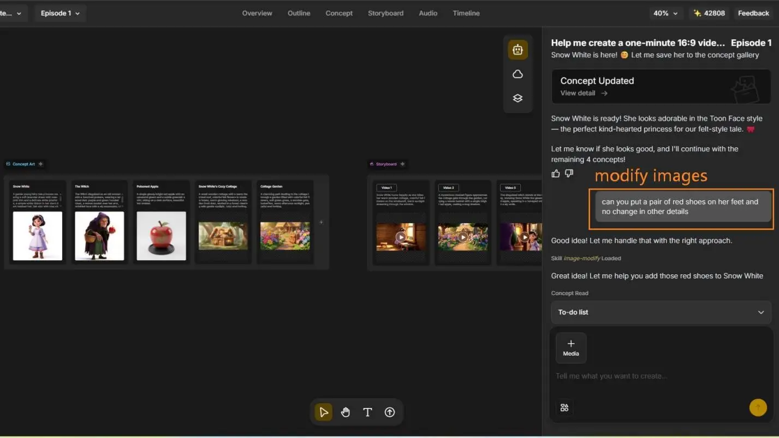The height and width of the screenshot is (438, 779).
Task: Activate the hand pan tool
Action: (x=346, y=412)
